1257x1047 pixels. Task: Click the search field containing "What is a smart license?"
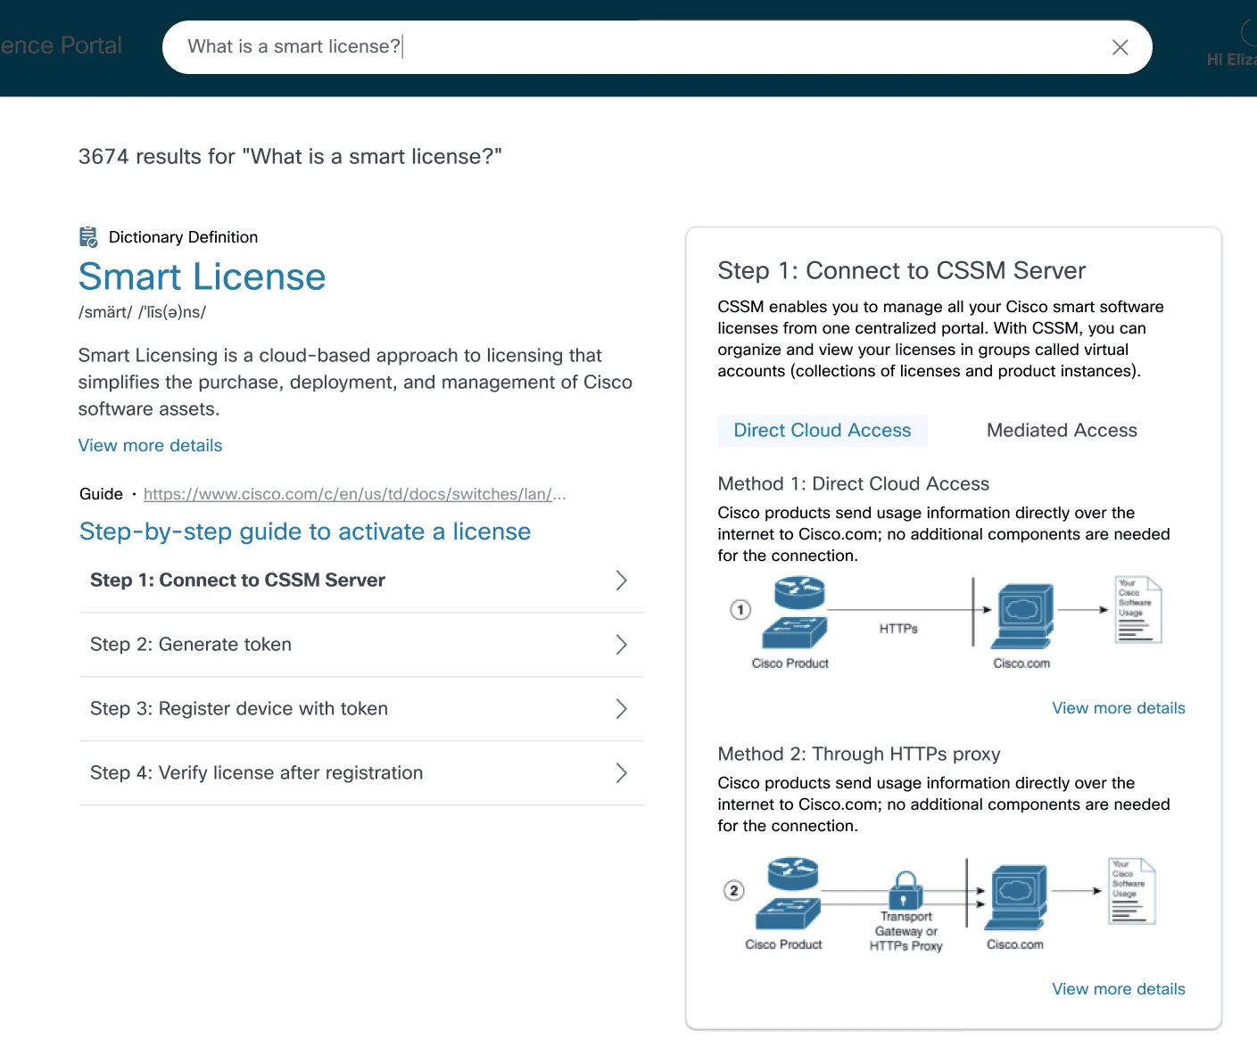coord(657,47)
